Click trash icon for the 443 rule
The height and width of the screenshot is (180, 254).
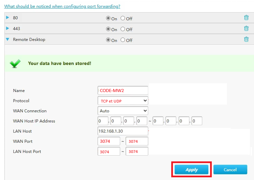[x=246, y=29]
